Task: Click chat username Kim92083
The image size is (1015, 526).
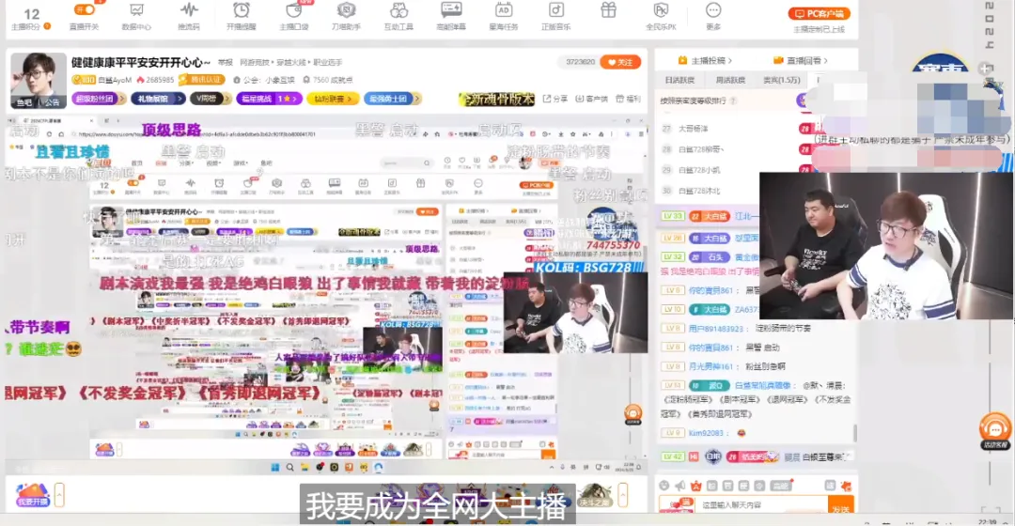Action: [x=706, y=433]
